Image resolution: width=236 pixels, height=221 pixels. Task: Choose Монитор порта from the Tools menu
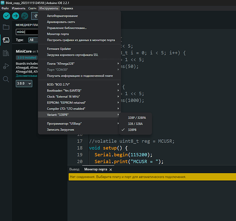point(58,34)
